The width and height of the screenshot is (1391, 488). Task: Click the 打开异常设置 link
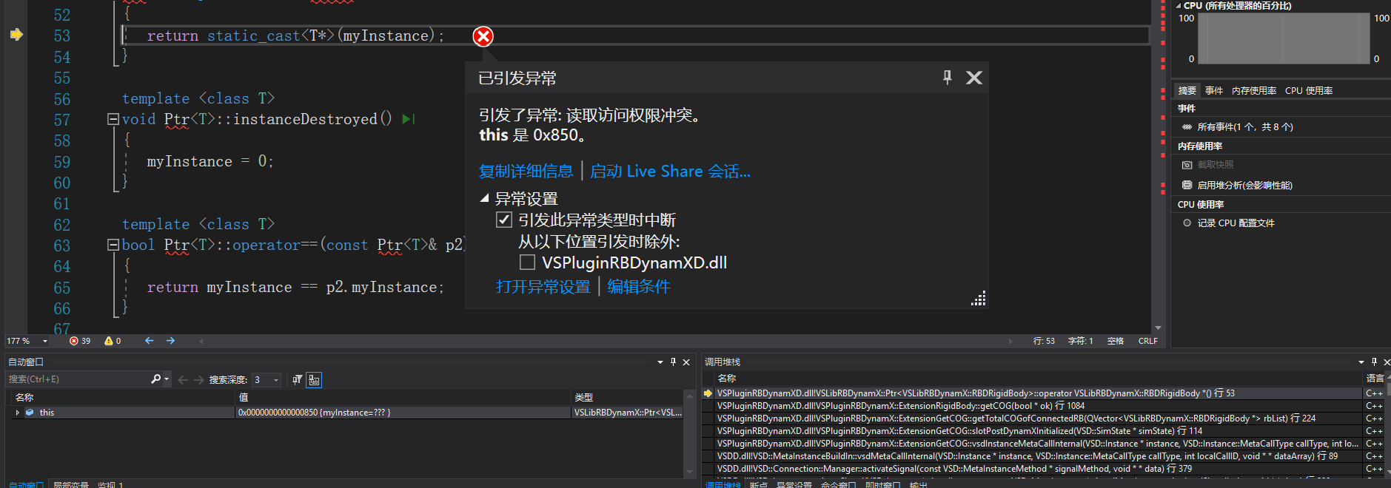pyautogui.click(x=543, y=287)
